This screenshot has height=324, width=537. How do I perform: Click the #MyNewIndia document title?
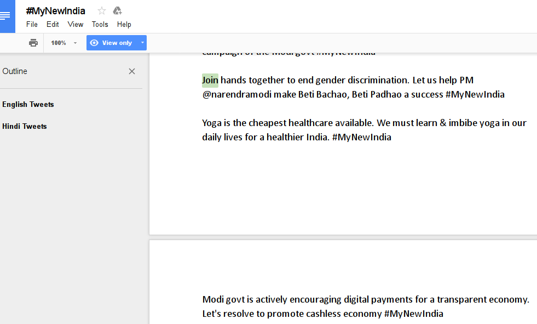[55, 11]
